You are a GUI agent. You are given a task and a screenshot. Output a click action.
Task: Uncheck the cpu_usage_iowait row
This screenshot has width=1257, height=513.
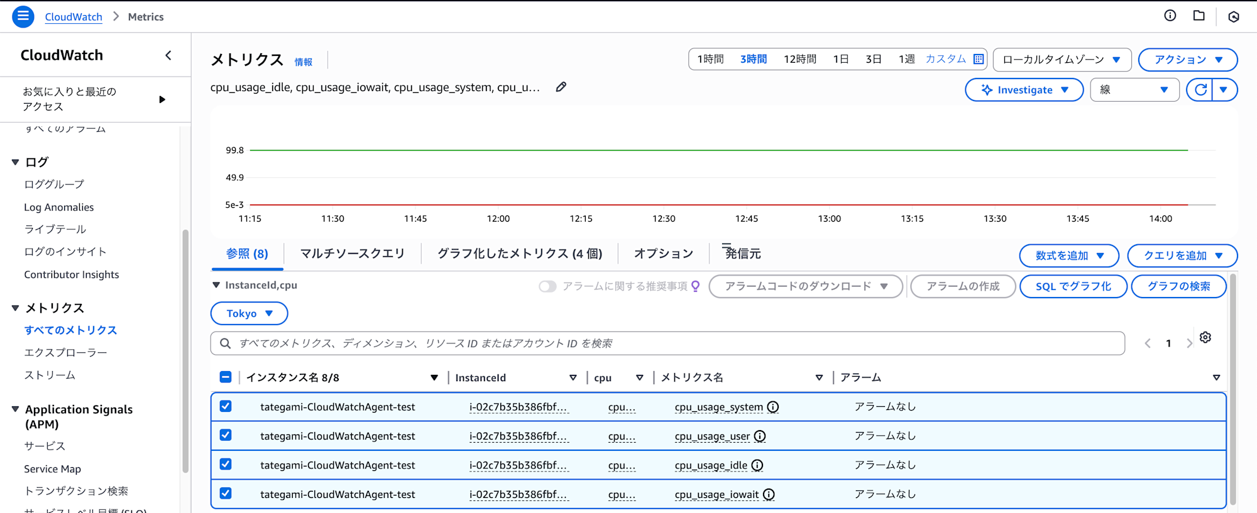click(x=226, y=494)
